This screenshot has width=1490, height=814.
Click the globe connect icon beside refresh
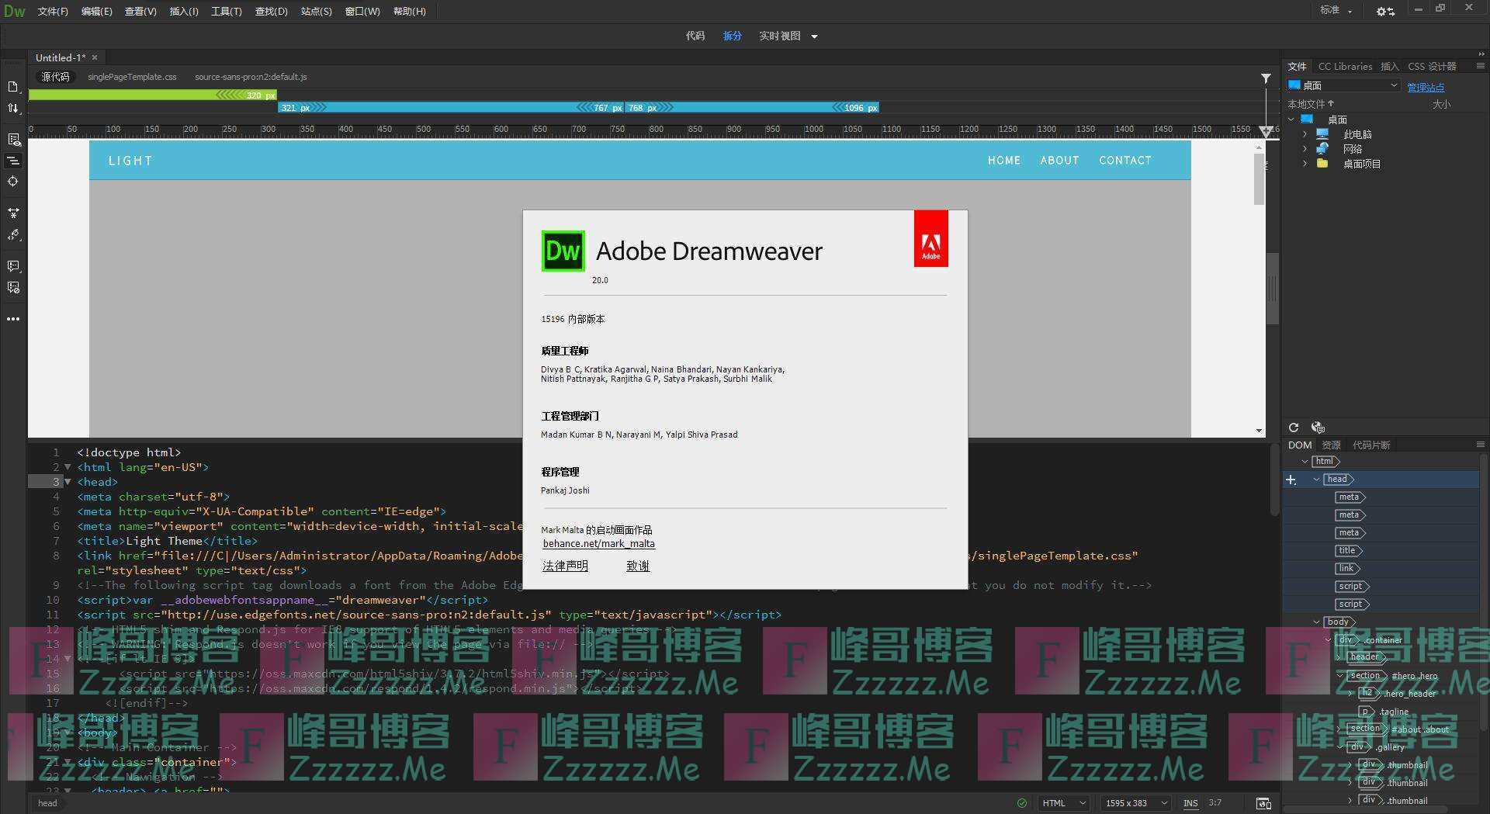(1317, 428)
